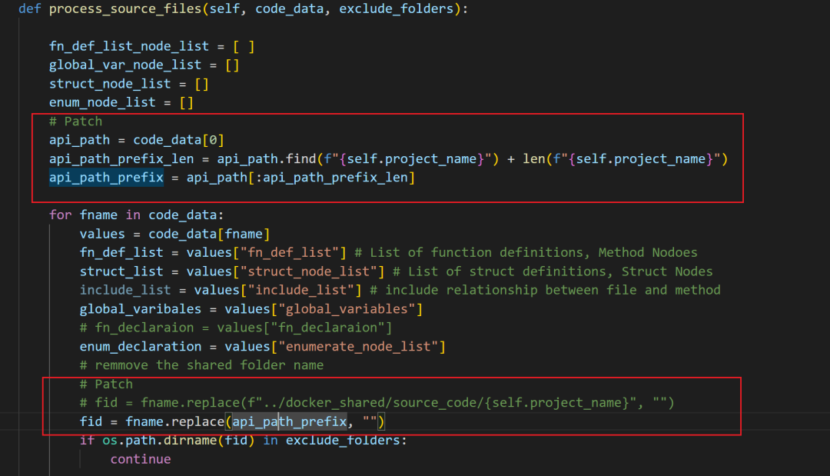Select the struct_node_list assignment line
Image resolution: width=830 pixels, height=476 pixels.
(x=128, y=84)
